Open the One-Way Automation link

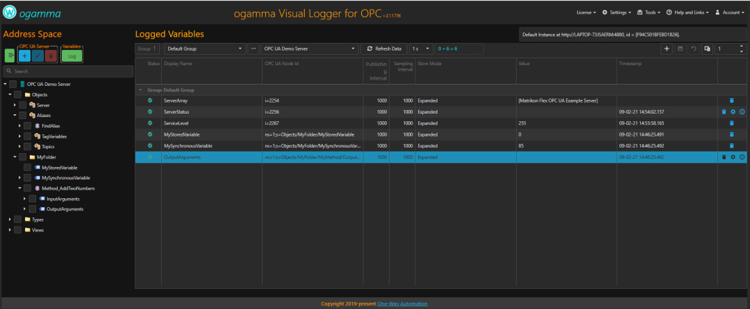(x=402, y=303)
